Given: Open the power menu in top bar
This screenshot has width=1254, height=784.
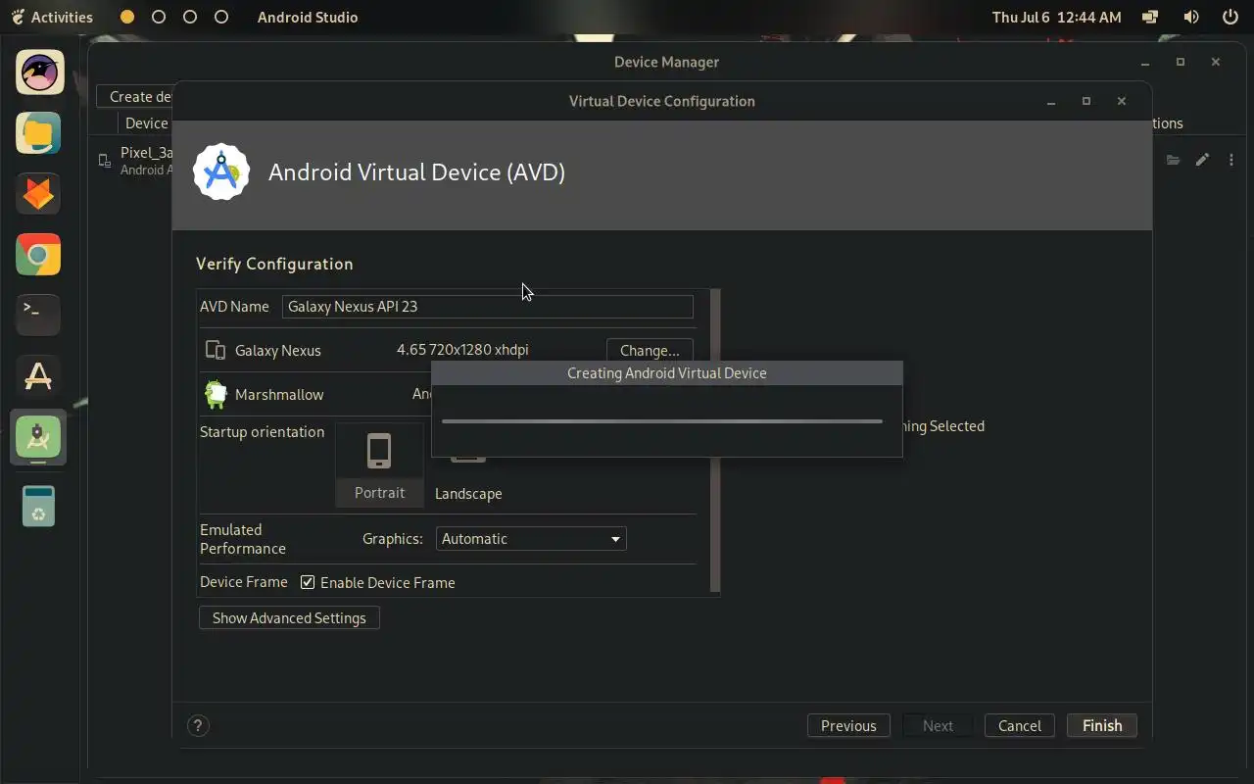Looking at the screenshot, I should point(1230,17).
